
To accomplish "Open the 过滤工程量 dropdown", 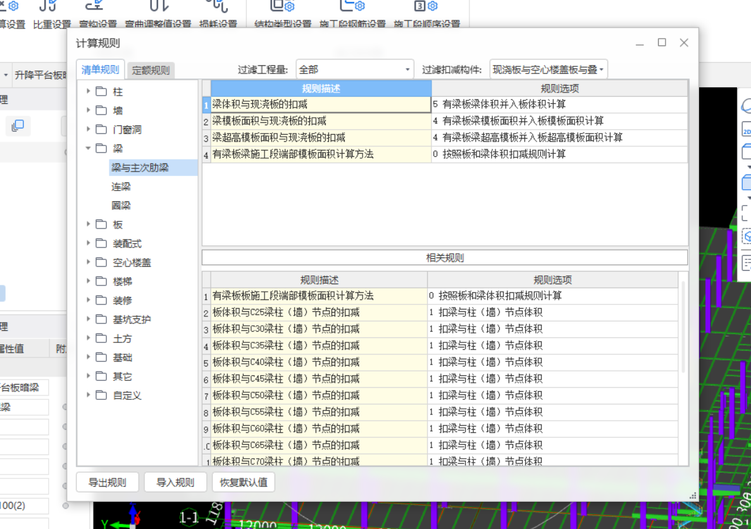I will 354,70.
